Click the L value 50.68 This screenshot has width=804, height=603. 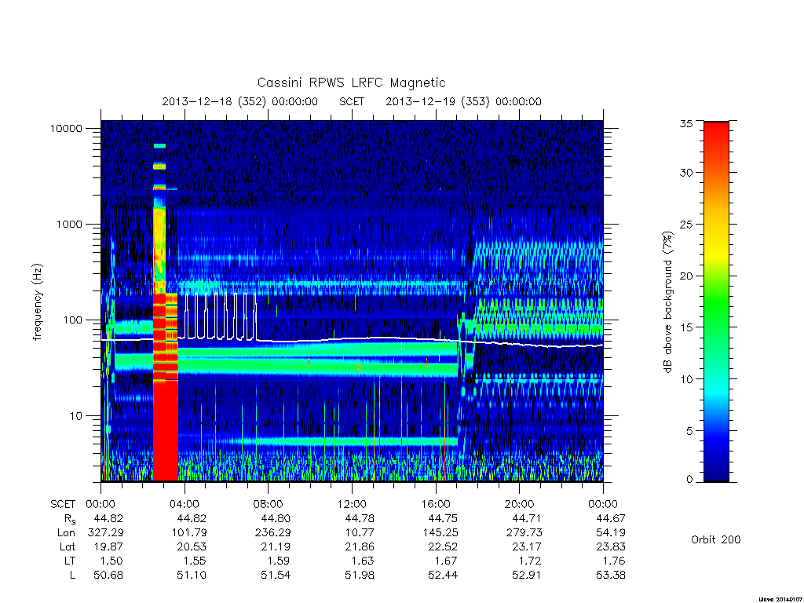coord(108,576)
